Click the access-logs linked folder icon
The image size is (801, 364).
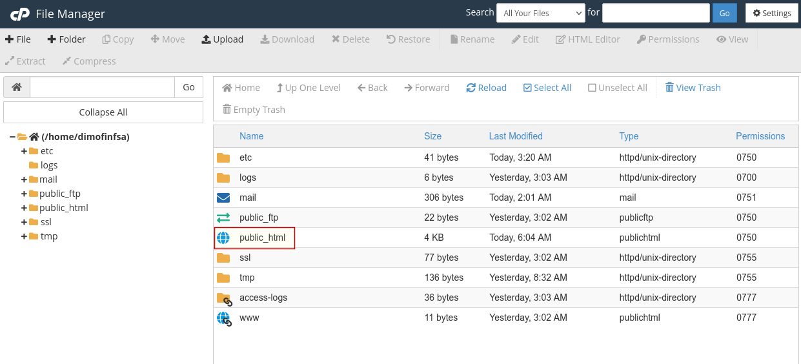coord(224,298)
